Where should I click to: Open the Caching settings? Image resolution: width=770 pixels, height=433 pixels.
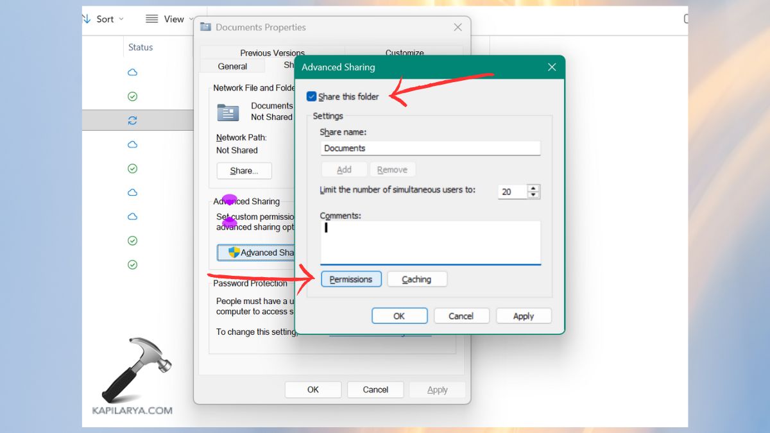pyautogui.click(x=417, y=279)
